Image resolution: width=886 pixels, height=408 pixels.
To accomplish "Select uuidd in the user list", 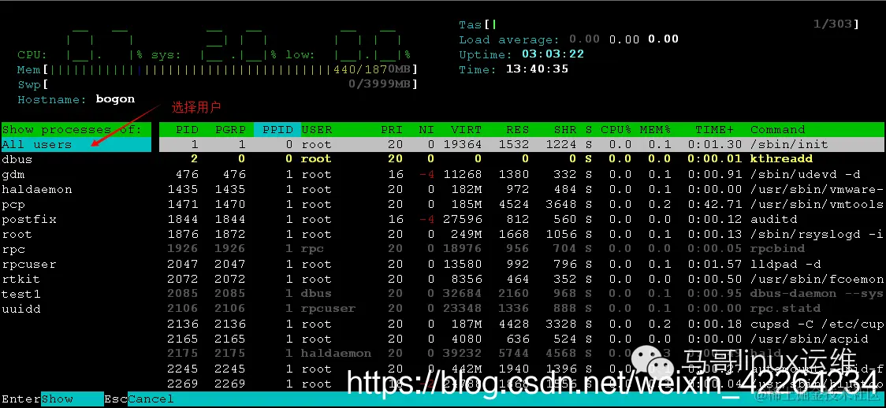I will (21, 310).
